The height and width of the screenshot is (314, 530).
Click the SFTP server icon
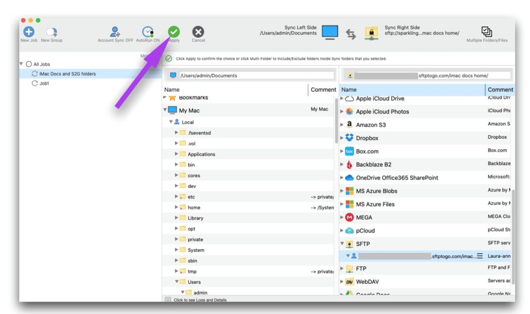tap(349, 244)
